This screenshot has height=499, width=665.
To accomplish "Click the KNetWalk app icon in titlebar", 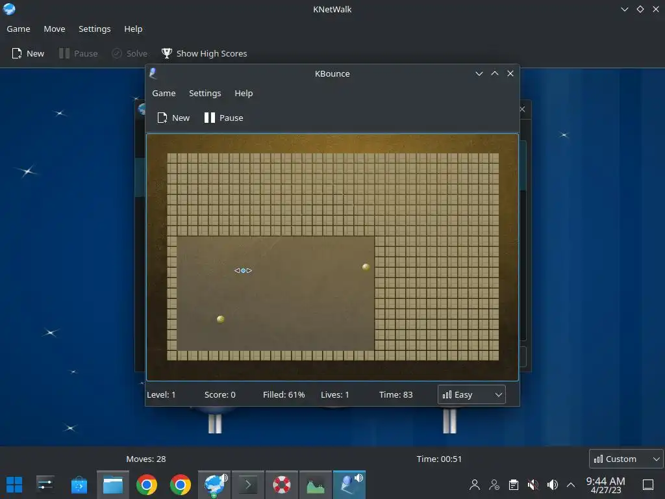I will [9, 9].
